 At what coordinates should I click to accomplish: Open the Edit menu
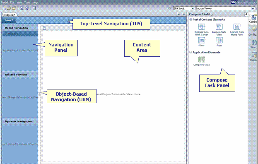(x=12, y=2)
